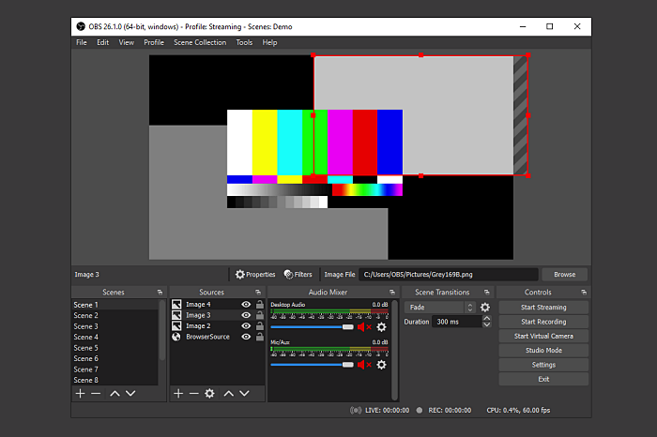The width and height of the screenshot is (657, 437).
Task: Hide the Image 4 source
Action: (246, 305)
